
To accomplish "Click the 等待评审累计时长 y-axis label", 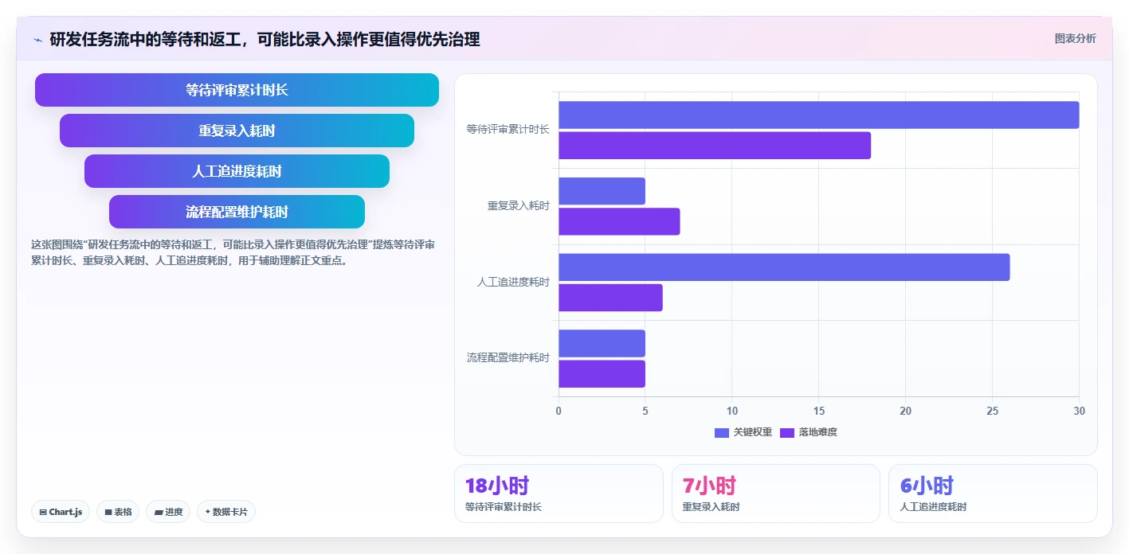I will coord(508,129).
